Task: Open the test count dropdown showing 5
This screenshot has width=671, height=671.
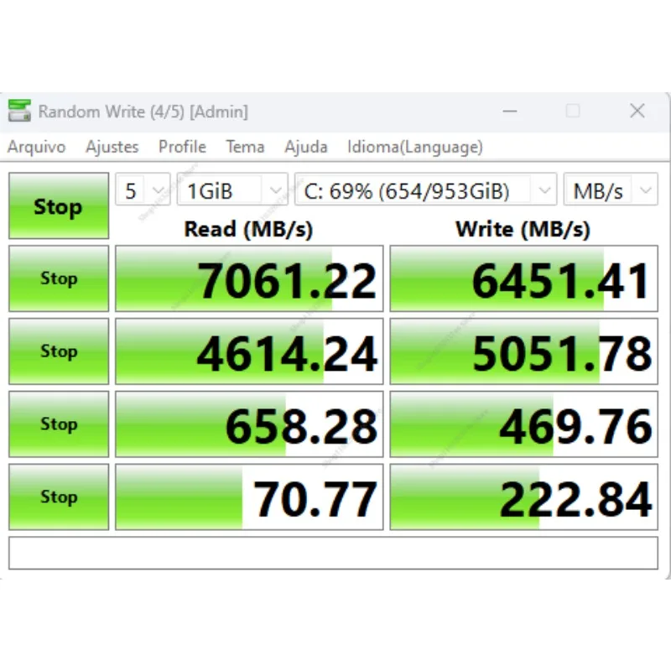Action: click(x=143, y=190)
